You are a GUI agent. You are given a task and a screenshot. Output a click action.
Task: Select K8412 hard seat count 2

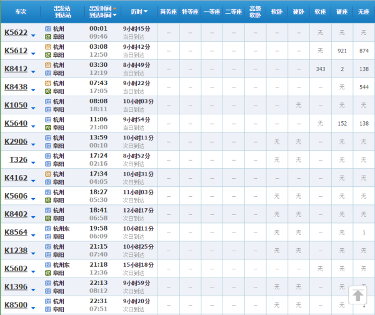[342, 69]
